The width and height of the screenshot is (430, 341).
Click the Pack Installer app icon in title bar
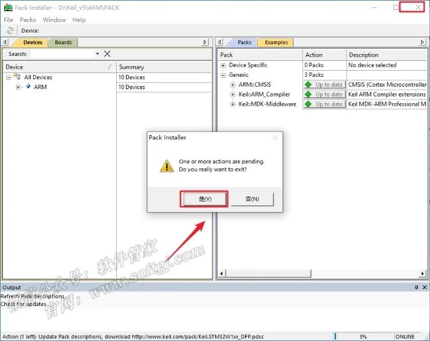8,7
